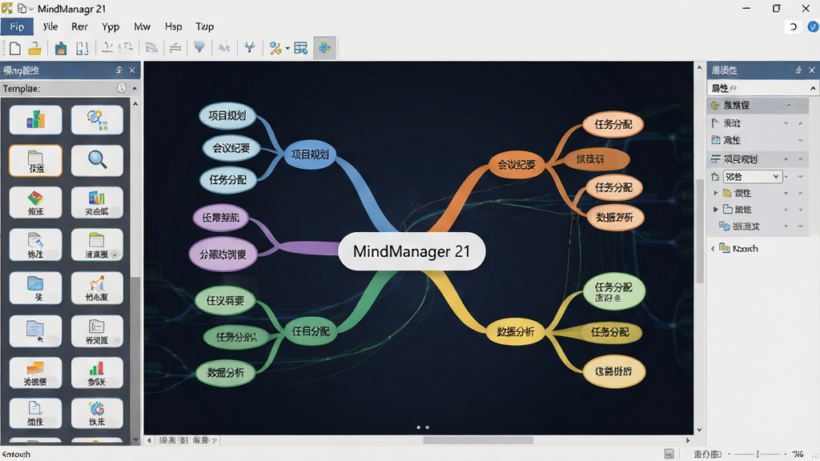
Task: Open the Yile menu
Action: [50, 26]
